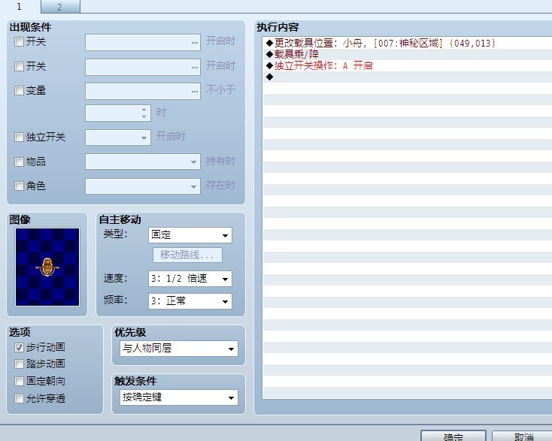Open the 变量 selection ellipsis field
Screen dimensions: 552x441
[x=143, y=91]
